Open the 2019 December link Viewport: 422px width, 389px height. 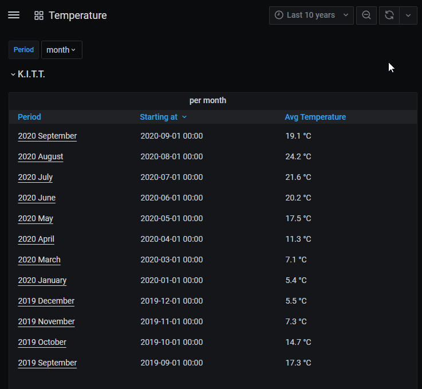[x=46, y=301]
